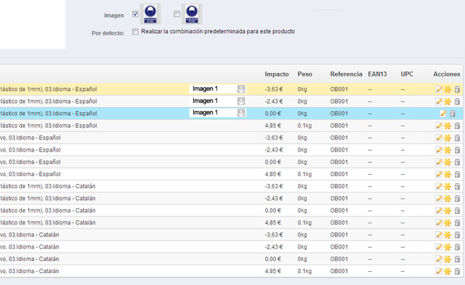The image size is (465, 285).
Task: Delete the 'vo' Catalán -3,63 € combination
Action: tap(457, 235)
